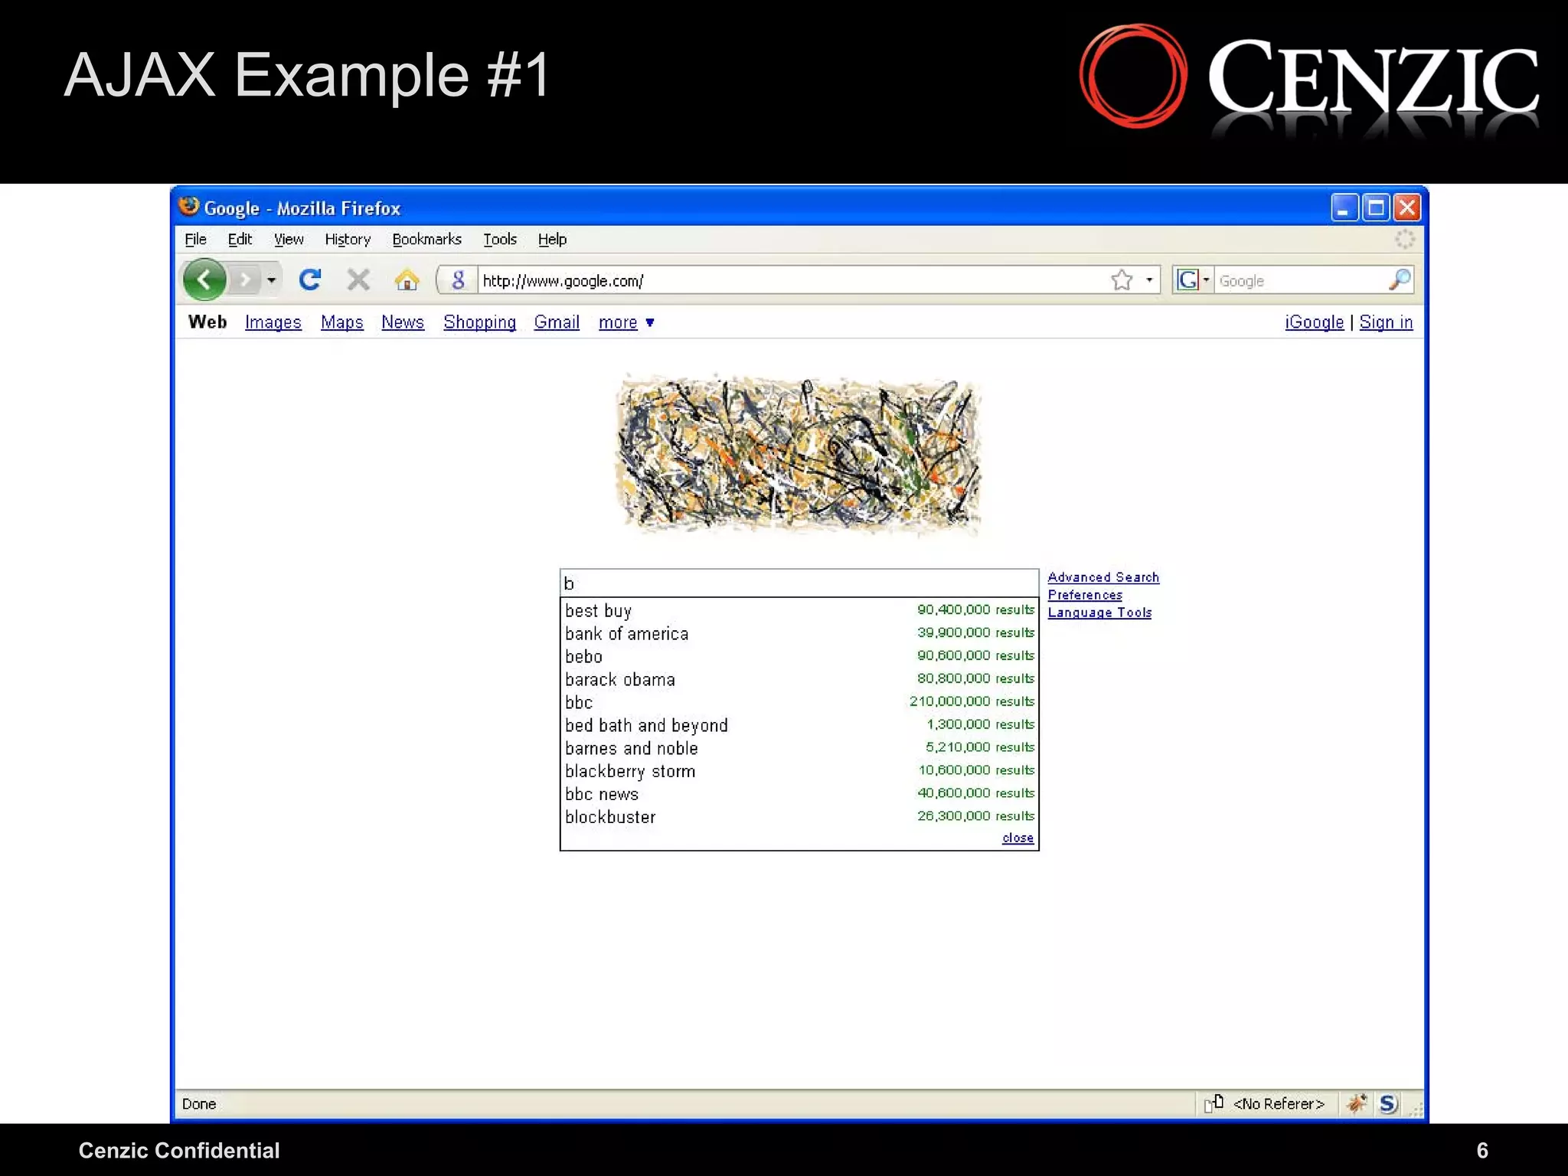Click the bug extension icon in status bar
This screenshot has height=1176, width=1568.
click(x=1356, y=1103)
